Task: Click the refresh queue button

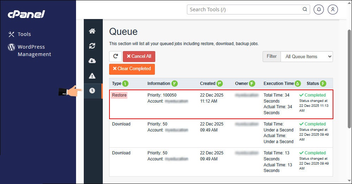Action: pyautogui.click(x=115, y=56)
